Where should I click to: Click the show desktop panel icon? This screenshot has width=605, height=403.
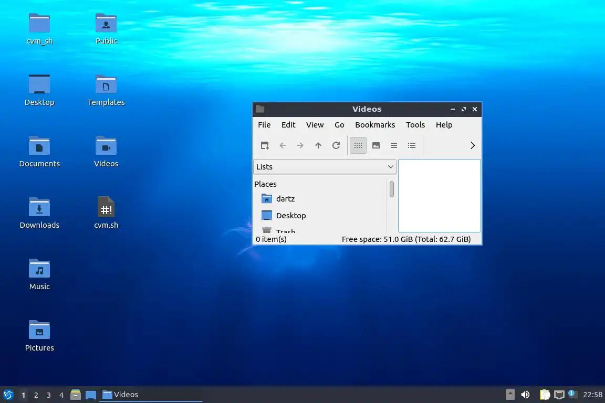coord(91,395)
